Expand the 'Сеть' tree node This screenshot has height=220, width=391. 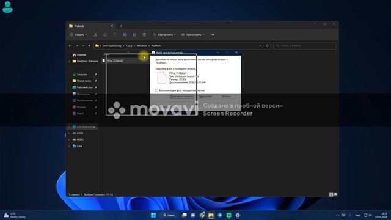(69, 146)
